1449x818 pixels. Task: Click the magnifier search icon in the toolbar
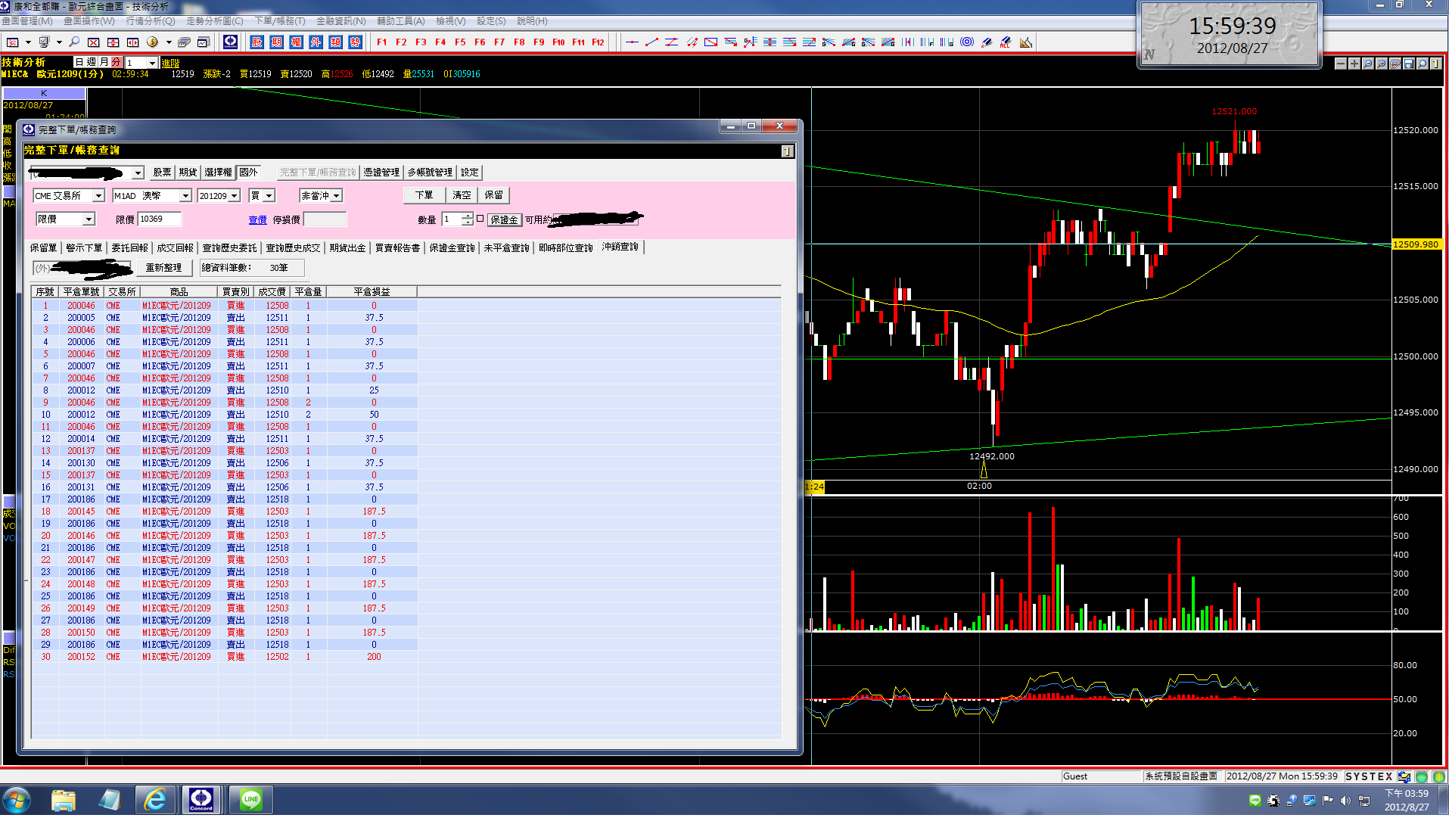tap(74, 42)
